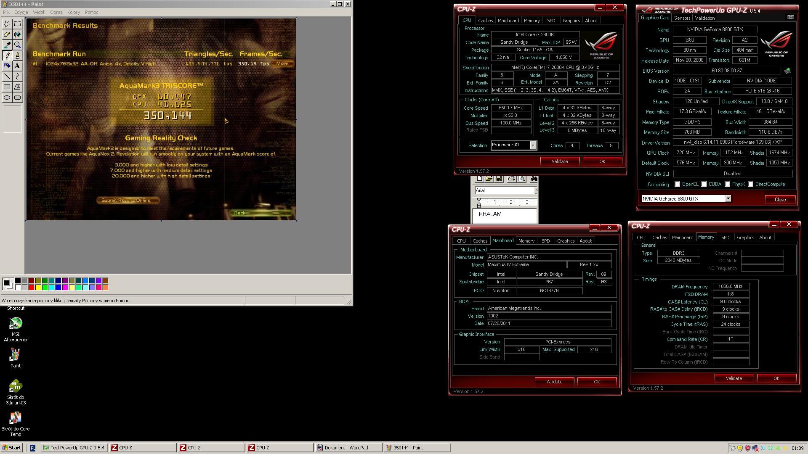This screenshot has width=808, height=454.
Task: Open the Skrót do 3dmark03 desktop shortcut
Action: [16, 392]
